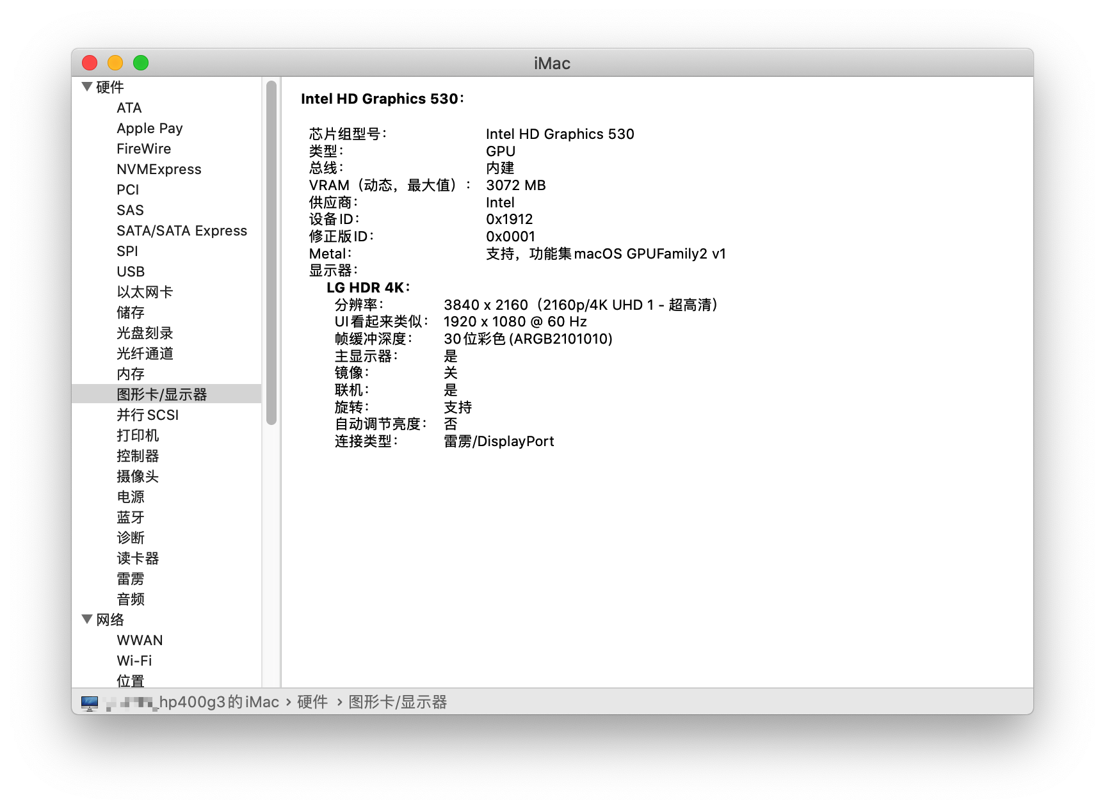Open WWAN under 网络
1105x809 pixels.
[140, 640]
